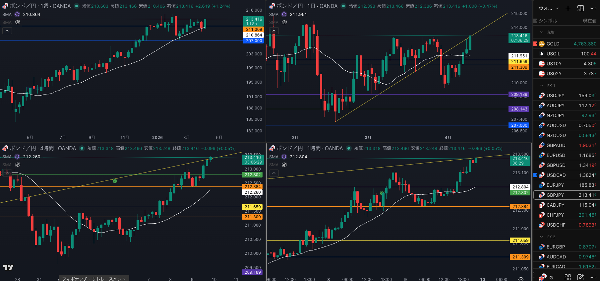600x281 pixels.
Task: Collapse the 先物 section in watchlist
Action: pos(542,32)
